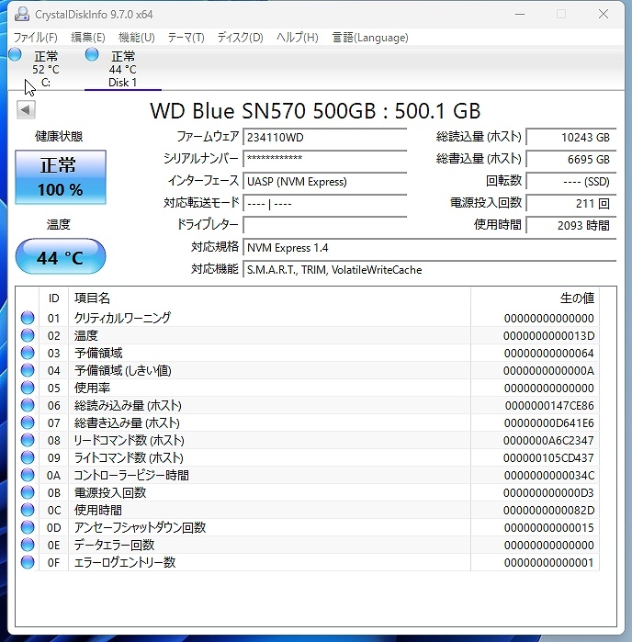Minimize the CrystalDiskInfo window
632x642 pixels.
pyautogui.click(x=520, y=15)
